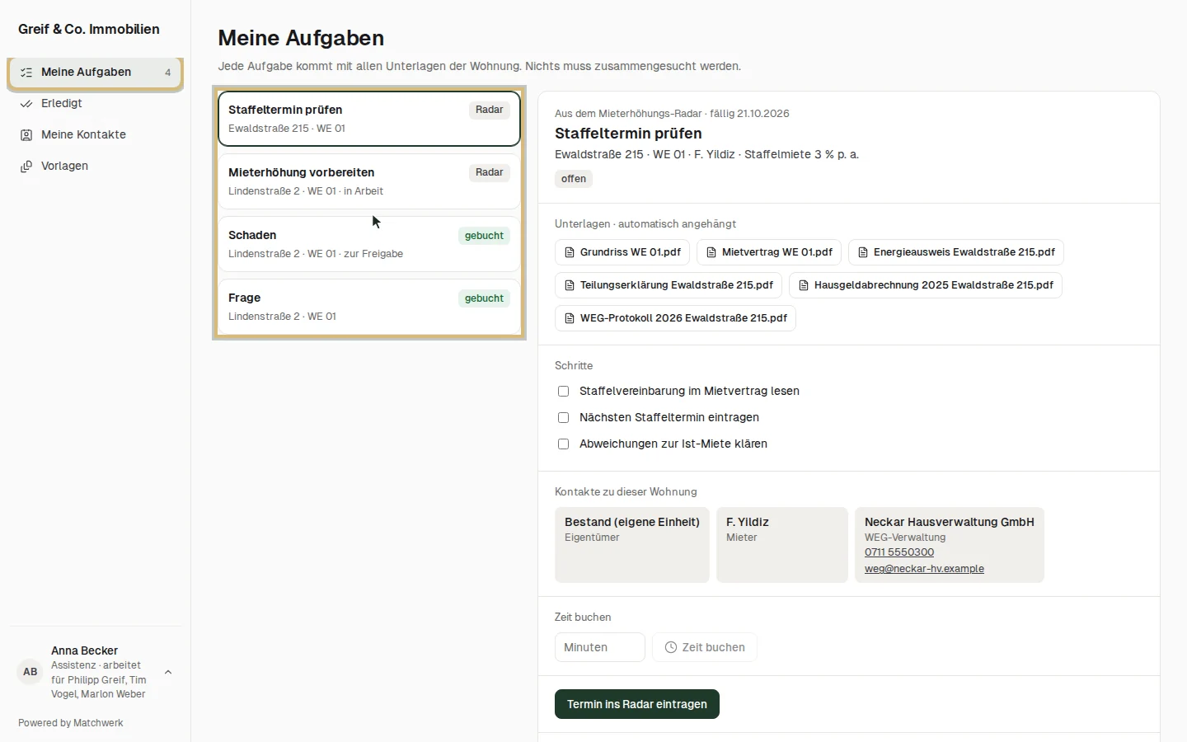Select the Frage task card

369,307
